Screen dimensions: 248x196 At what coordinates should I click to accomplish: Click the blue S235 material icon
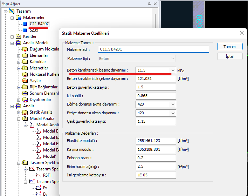click(25, 30)
